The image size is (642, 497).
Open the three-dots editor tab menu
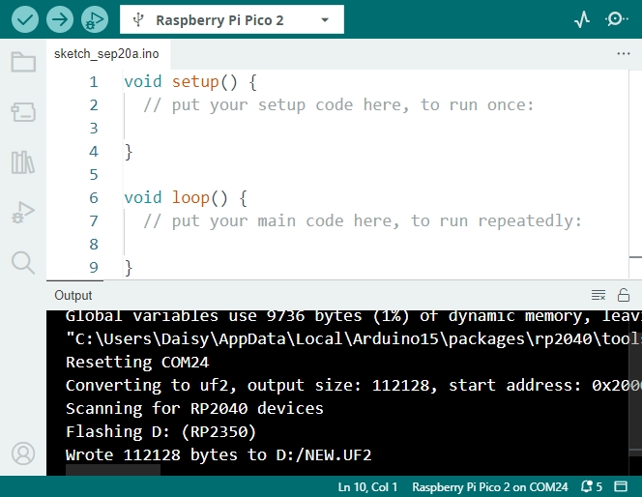(624, 53)
